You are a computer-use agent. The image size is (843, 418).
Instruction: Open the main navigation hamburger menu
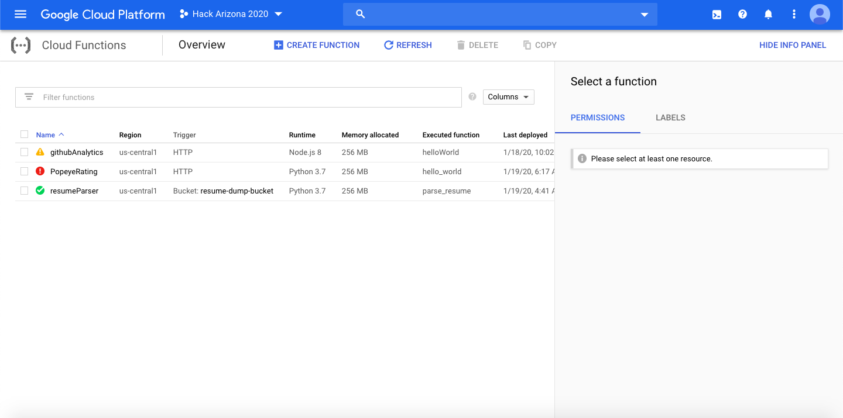20,14
